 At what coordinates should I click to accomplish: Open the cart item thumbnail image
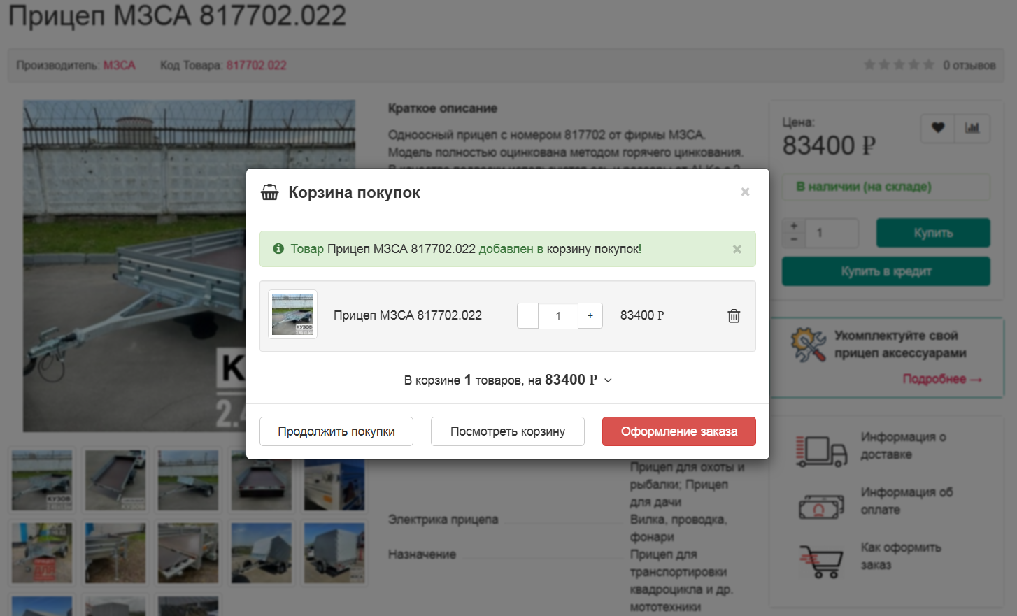pos(292,315)
